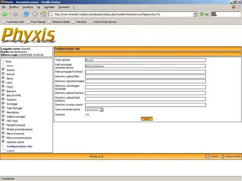
Task: Open the Strumenti menu
Action: click(64, 7)
